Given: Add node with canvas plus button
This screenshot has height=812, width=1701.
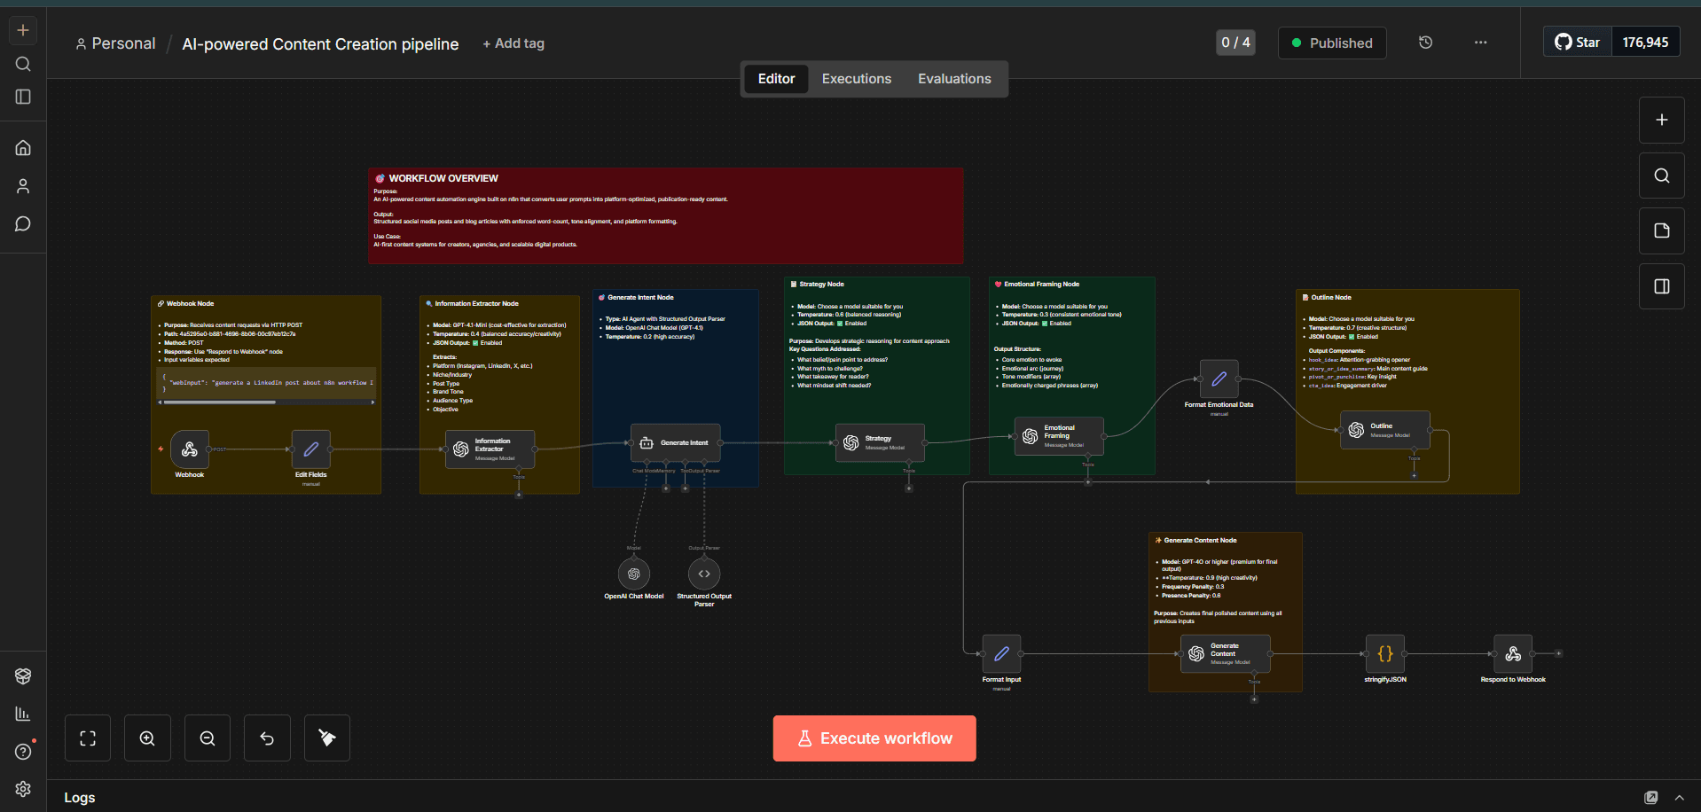Looking at the screenshot, I should 1662,120.
